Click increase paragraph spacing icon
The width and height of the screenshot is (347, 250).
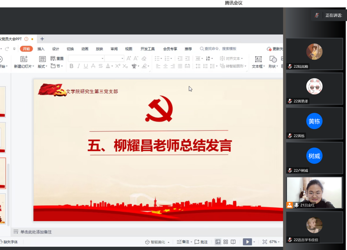pyautogui.click(x=198, y=66)
